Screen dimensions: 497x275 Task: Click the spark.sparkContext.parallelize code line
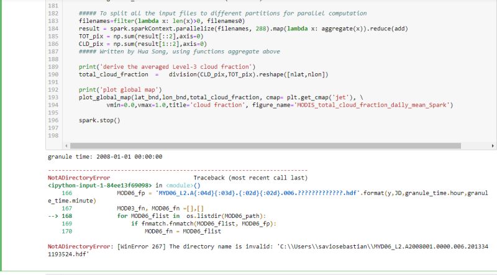point(243,29)
